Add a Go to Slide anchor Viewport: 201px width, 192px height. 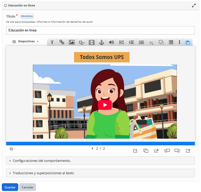coord(102,42)
